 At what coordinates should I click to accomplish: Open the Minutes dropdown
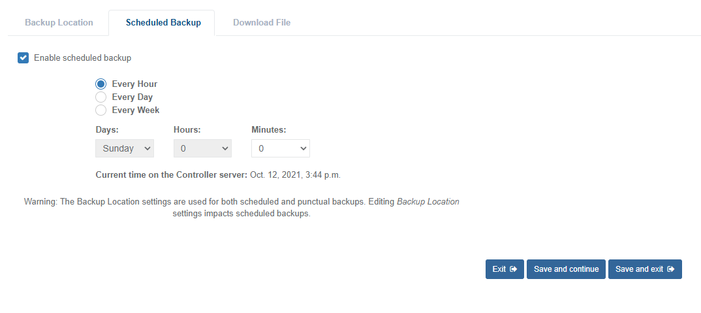(x=281, y=149)
